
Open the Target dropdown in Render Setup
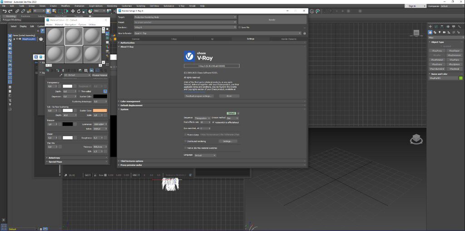click(x=185, y=17)
